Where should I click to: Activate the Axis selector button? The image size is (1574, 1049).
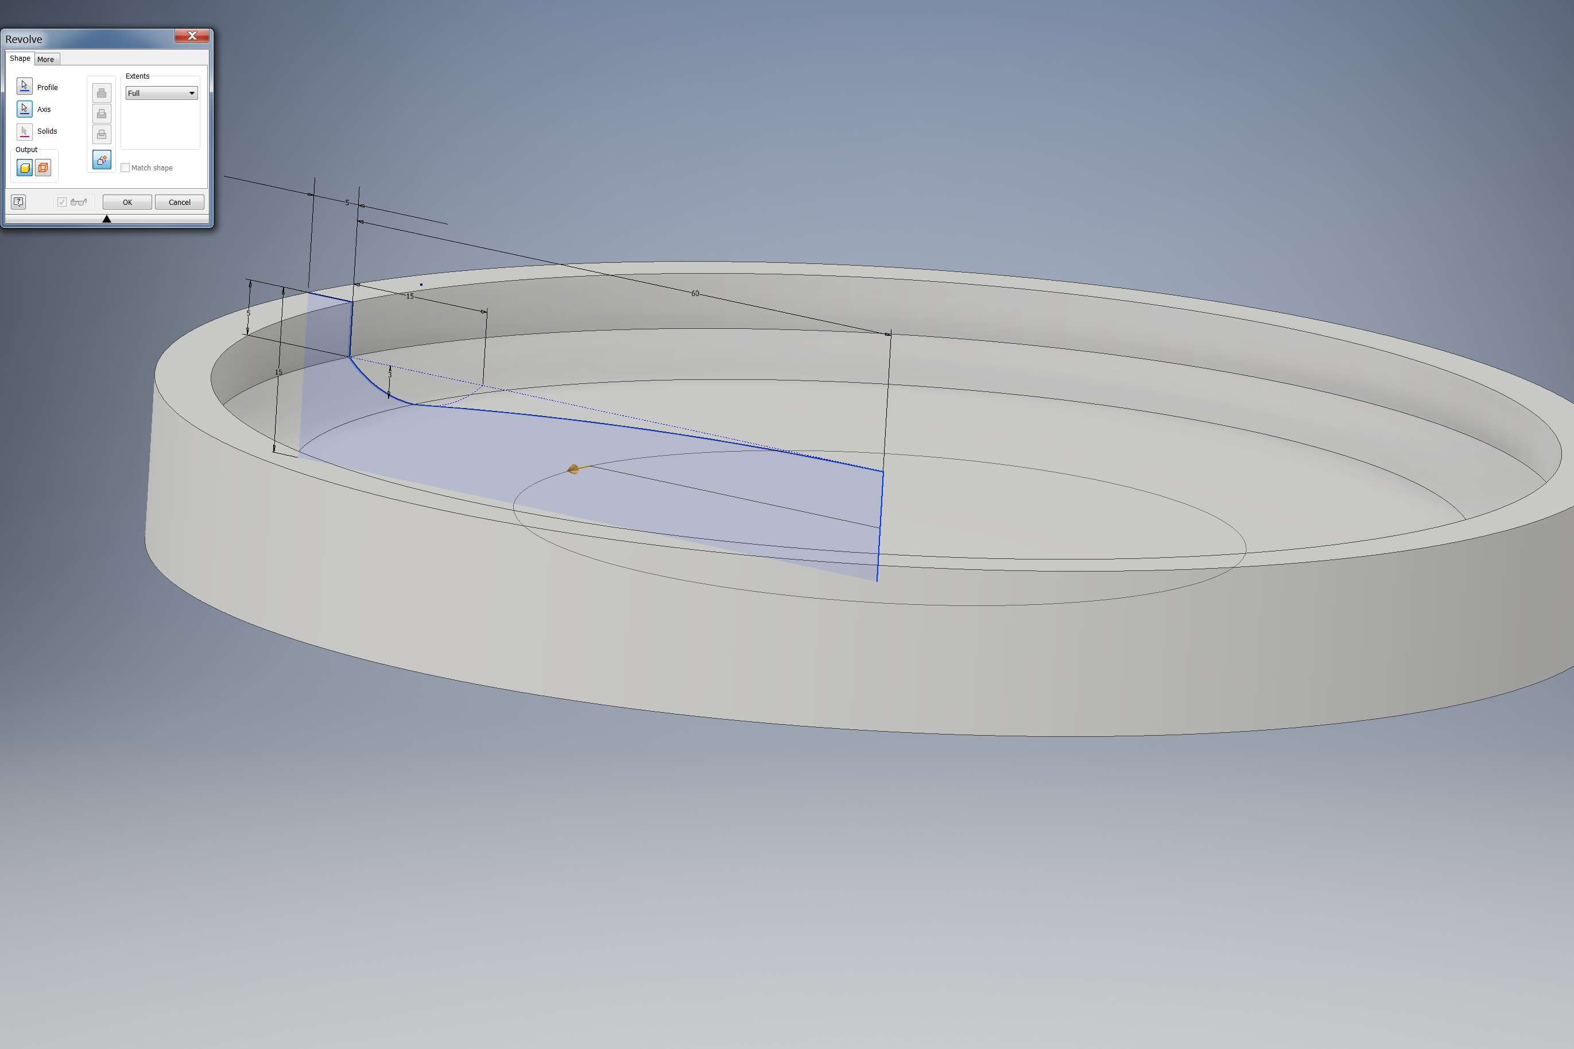(x=24, y=108)
